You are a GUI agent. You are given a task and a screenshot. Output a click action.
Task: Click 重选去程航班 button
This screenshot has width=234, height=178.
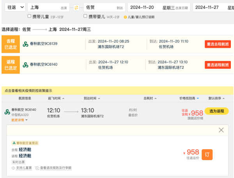click(218, 44)
